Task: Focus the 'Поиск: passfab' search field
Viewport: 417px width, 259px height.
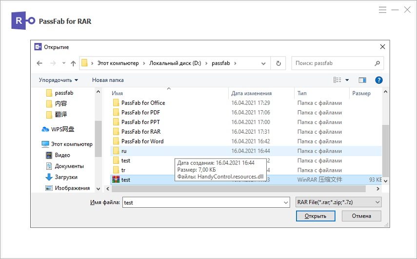Action: pyautogui.click(x=338, y=63)
